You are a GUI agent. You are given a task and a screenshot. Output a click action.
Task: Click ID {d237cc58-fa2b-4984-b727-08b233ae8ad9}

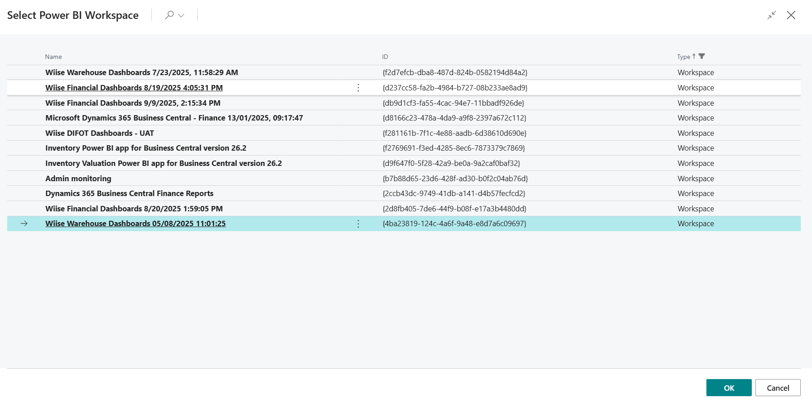pyautogui.click(x=455, y=88)
